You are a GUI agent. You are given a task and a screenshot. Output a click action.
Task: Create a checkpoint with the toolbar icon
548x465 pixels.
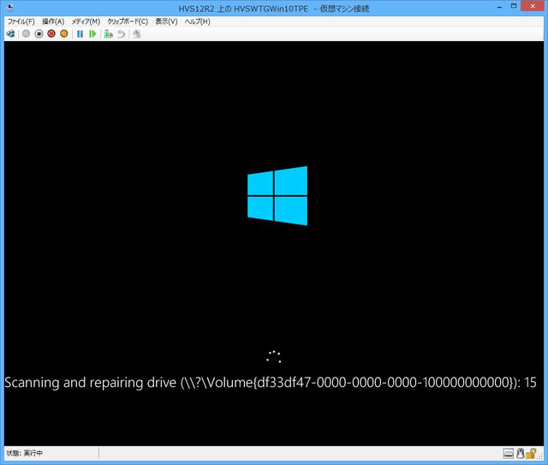pos(109,34)
